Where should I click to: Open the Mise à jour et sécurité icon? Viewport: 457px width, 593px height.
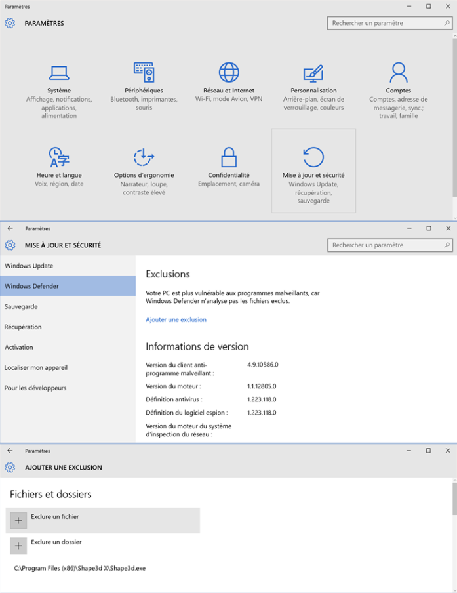[313, 157]
